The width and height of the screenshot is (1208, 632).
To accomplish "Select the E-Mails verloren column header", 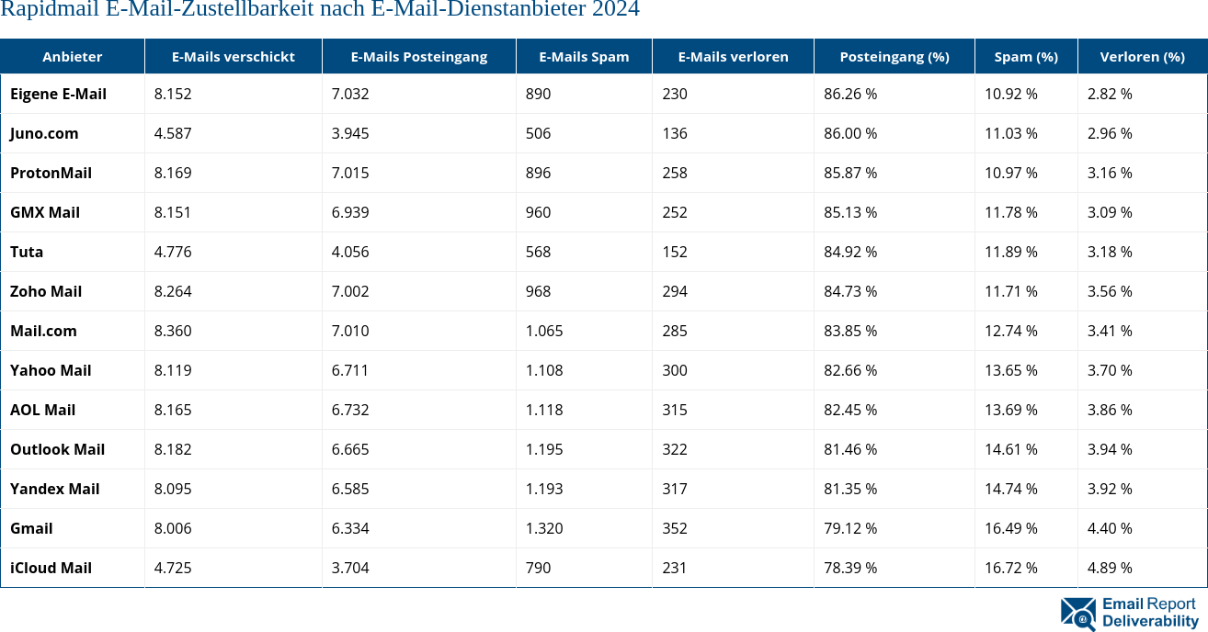I will (x=732, y=56).
